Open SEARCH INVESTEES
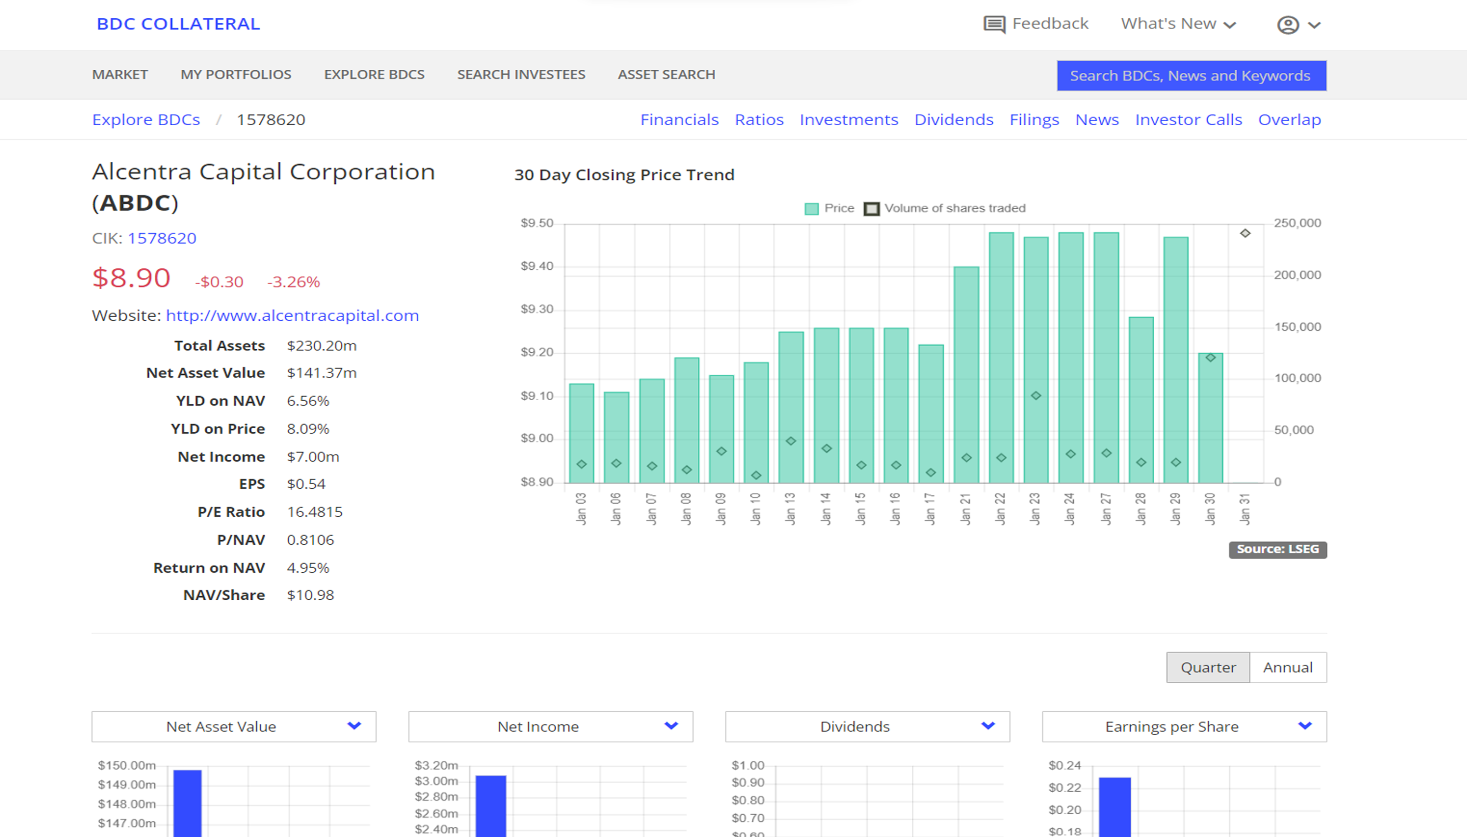The height and width of the screenshot is (837, 1467). pyautogui.click(x=521, y=75)
